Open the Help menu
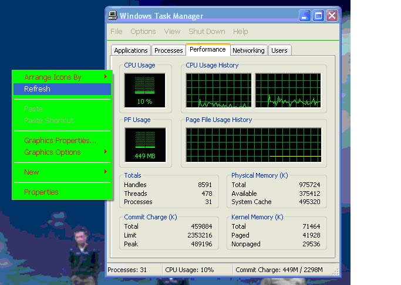 click(x=240, y=32)
